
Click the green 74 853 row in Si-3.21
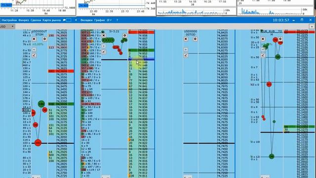(x=141, y=50)
